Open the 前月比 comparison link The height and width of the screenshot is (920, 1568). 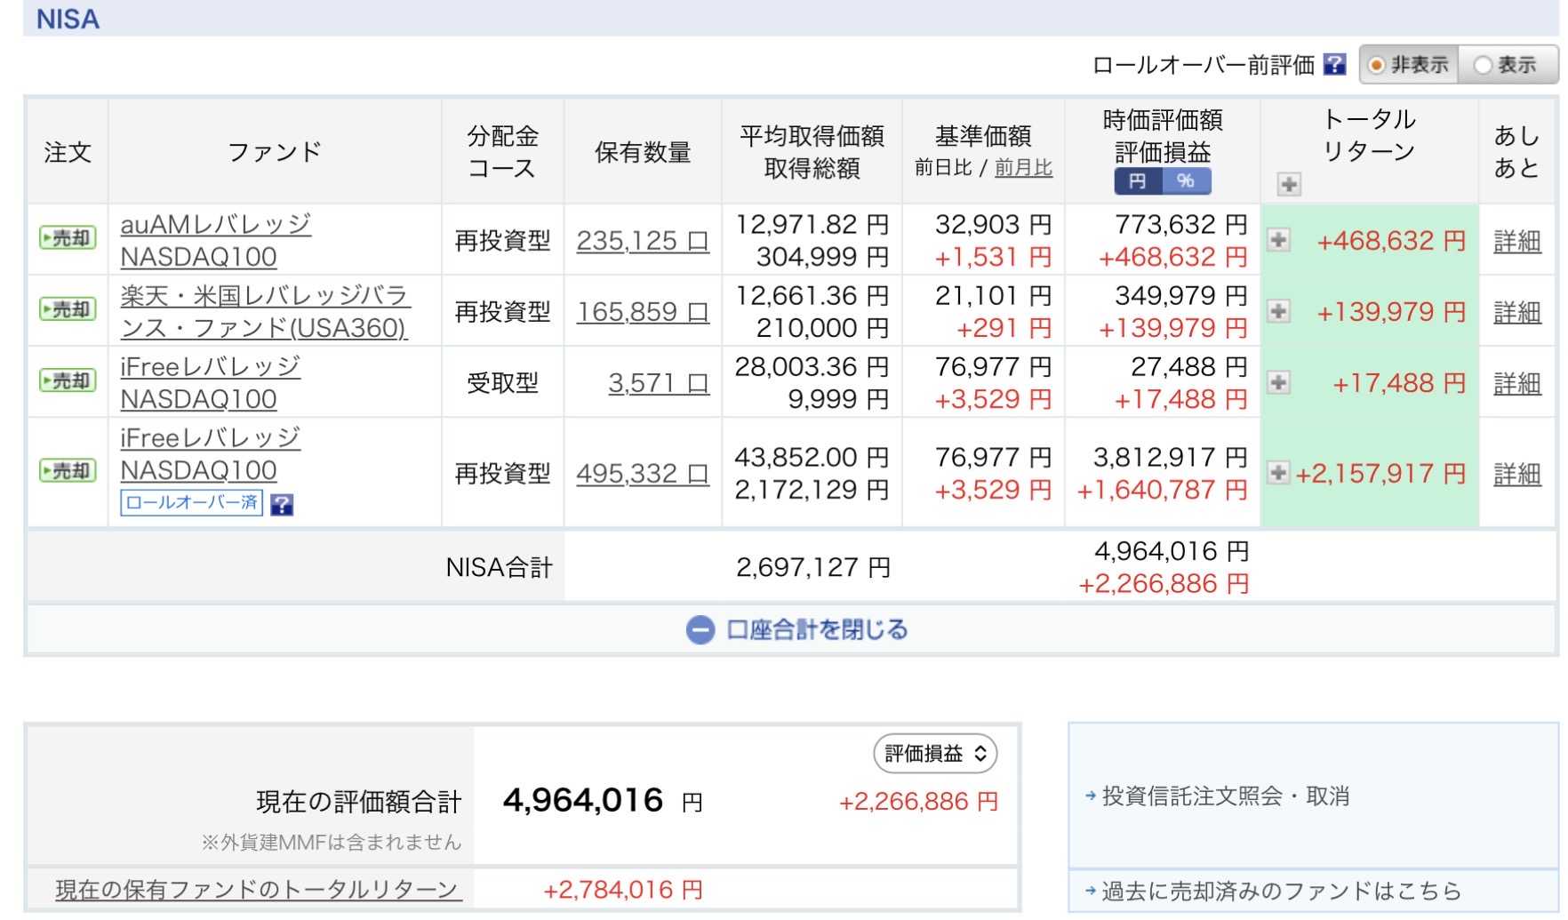[1023, 168]
